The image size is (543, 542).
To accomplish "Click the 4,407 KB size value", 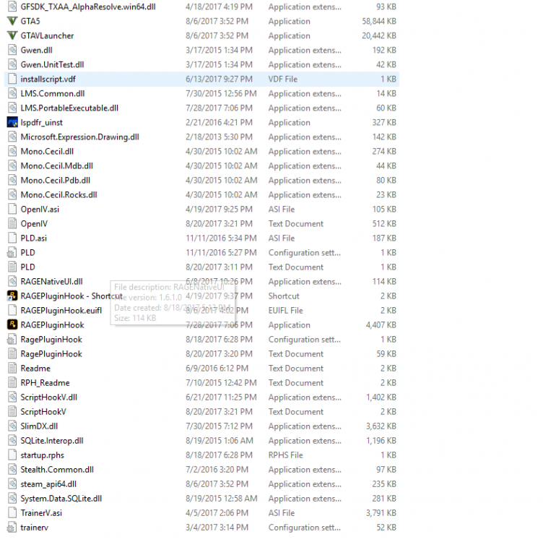I will tap(381, 325).
